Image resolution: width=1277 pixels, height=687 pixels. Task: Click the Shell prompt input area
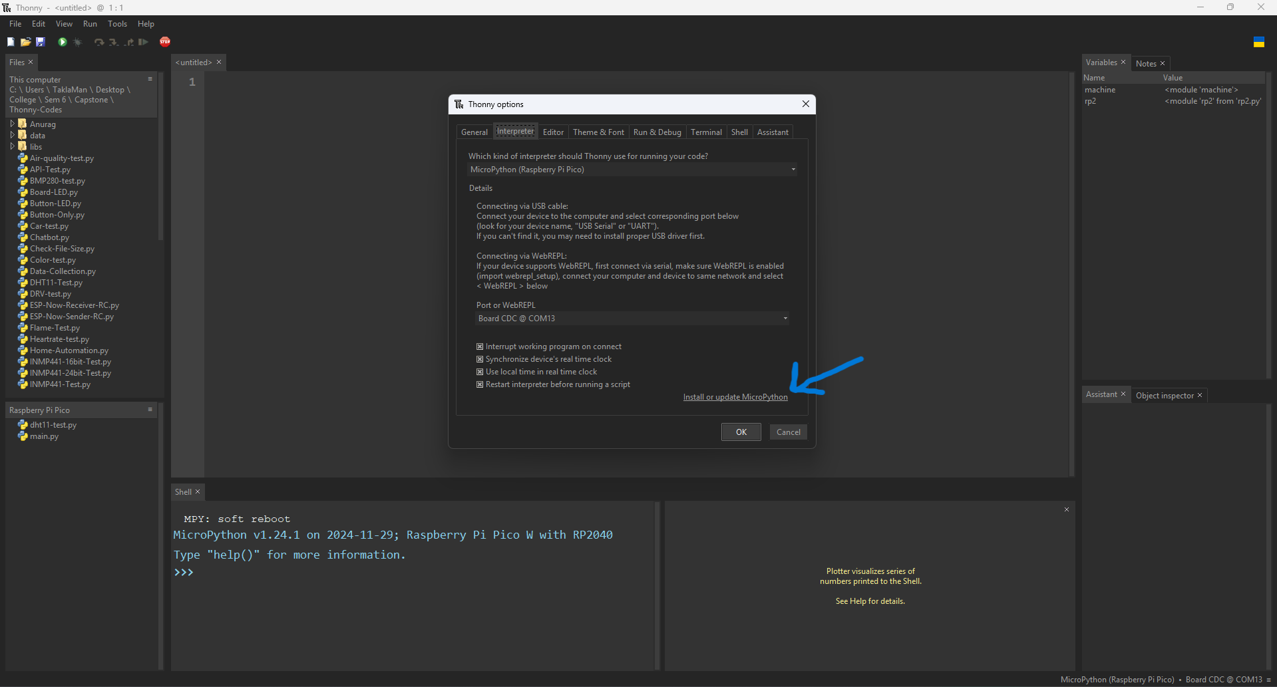413,573
